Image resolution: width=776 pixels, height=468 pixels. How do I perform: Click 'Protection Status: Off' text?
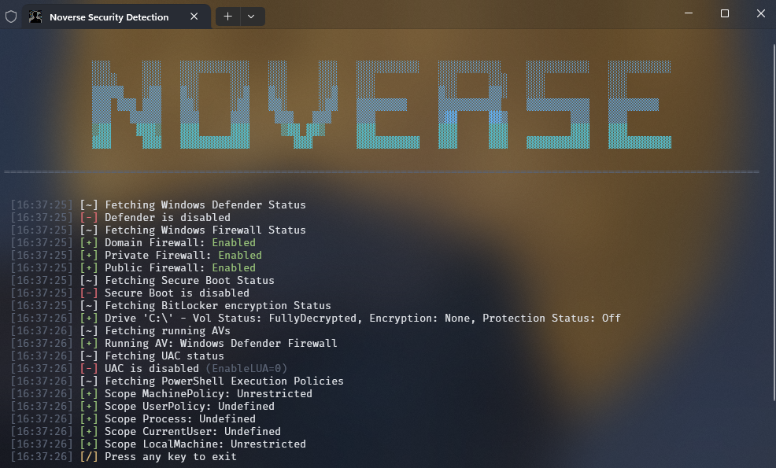[x=552, y=319]
